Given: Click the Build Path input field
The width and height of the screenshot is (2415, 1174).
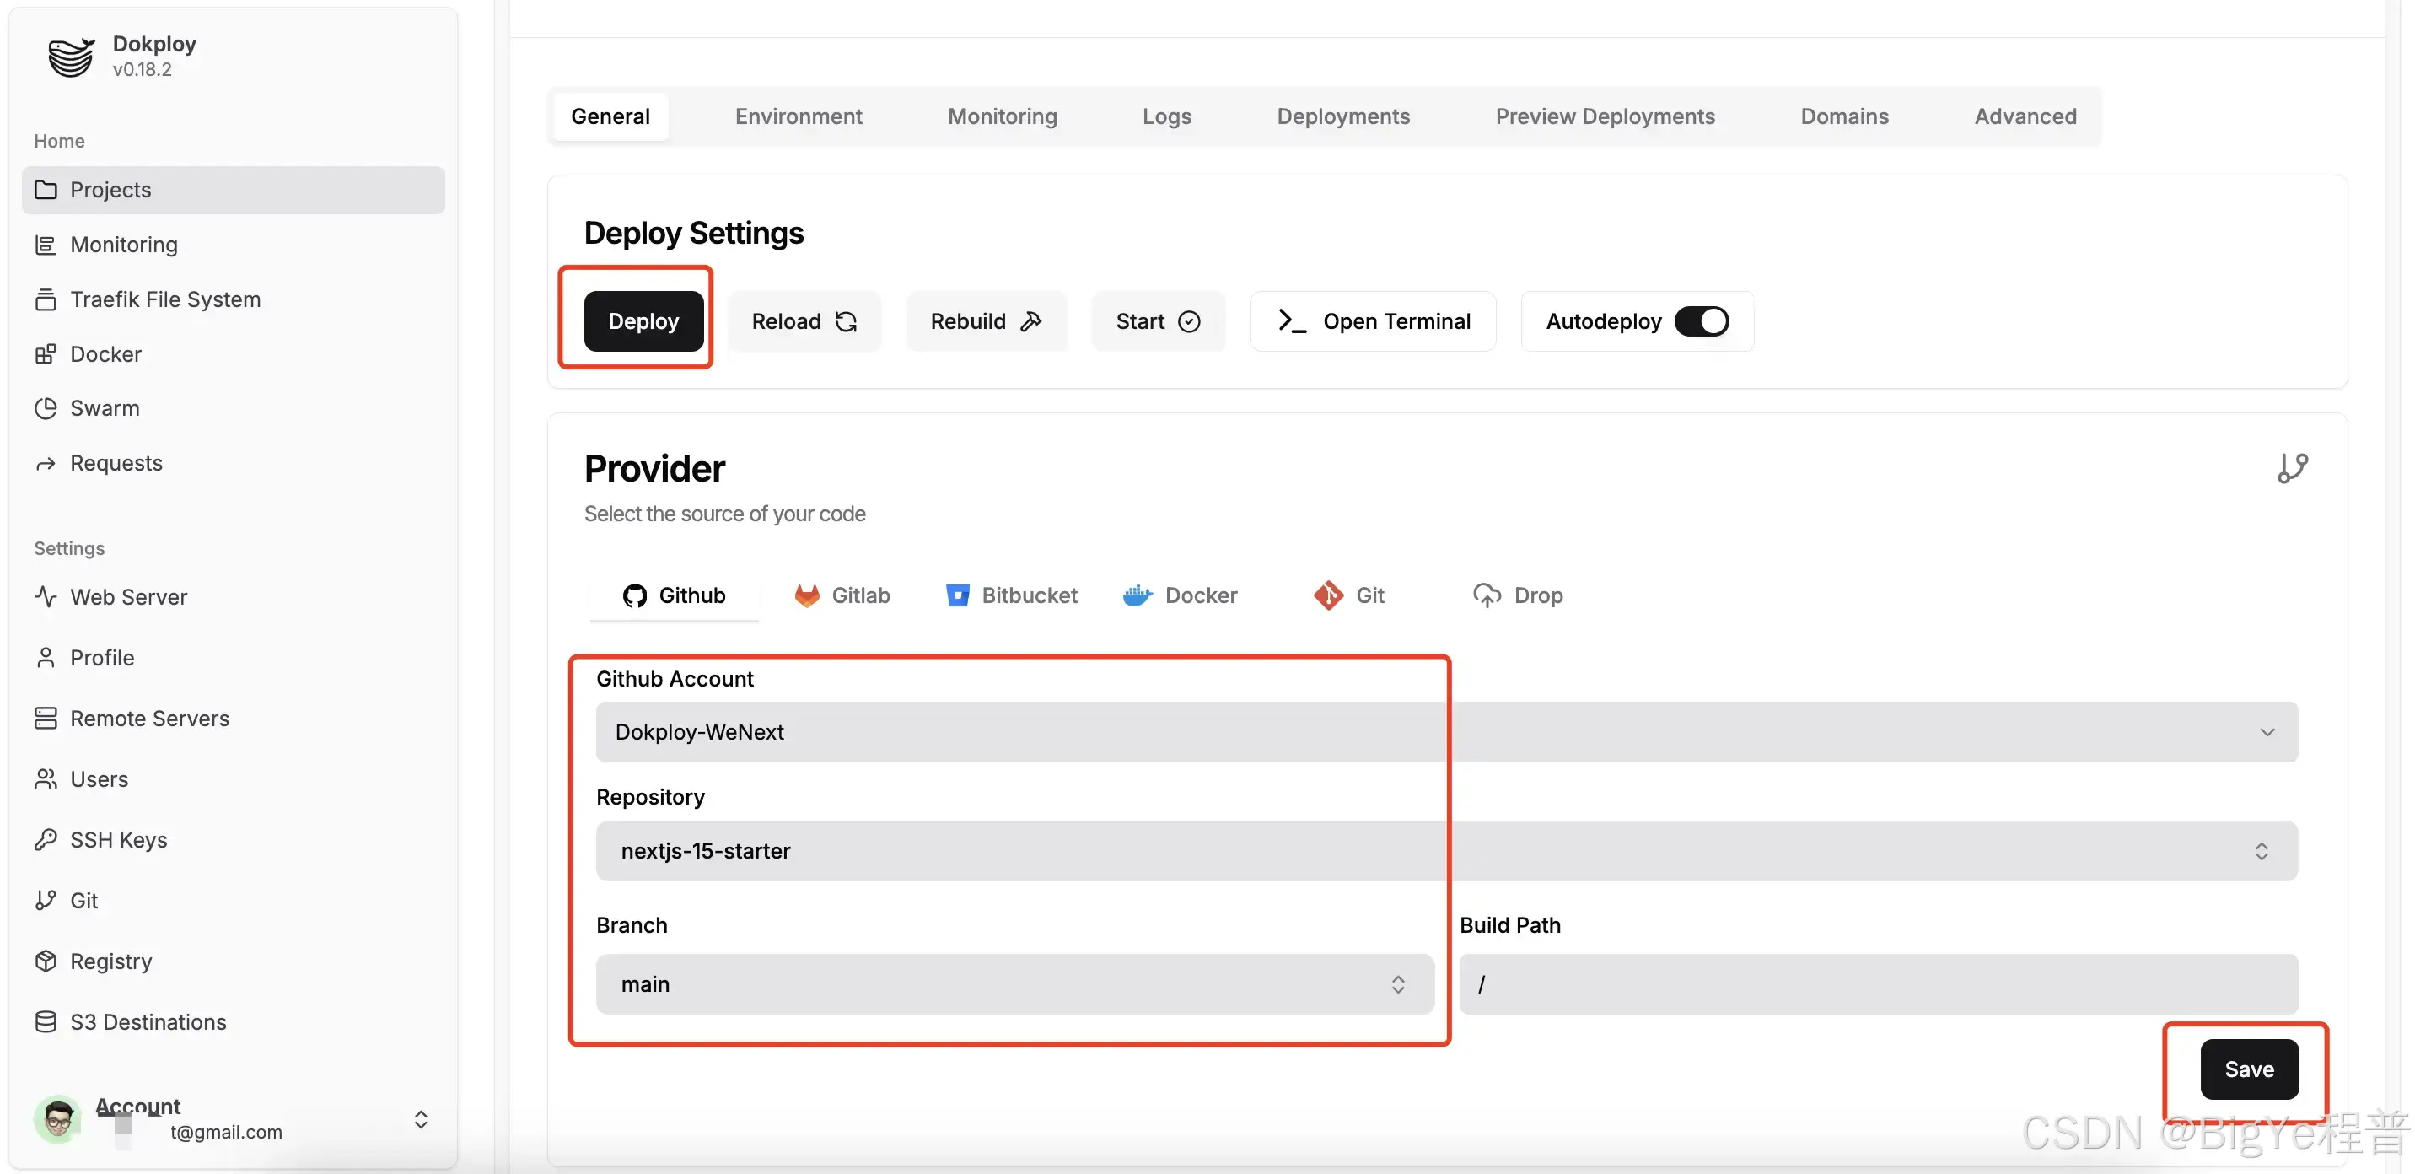Looking at the screenshot, I should click(1878, 984).
